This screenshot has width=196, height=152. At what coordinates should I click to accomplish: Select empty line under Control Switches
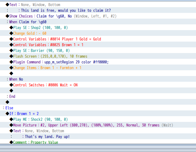pos(98,91)
